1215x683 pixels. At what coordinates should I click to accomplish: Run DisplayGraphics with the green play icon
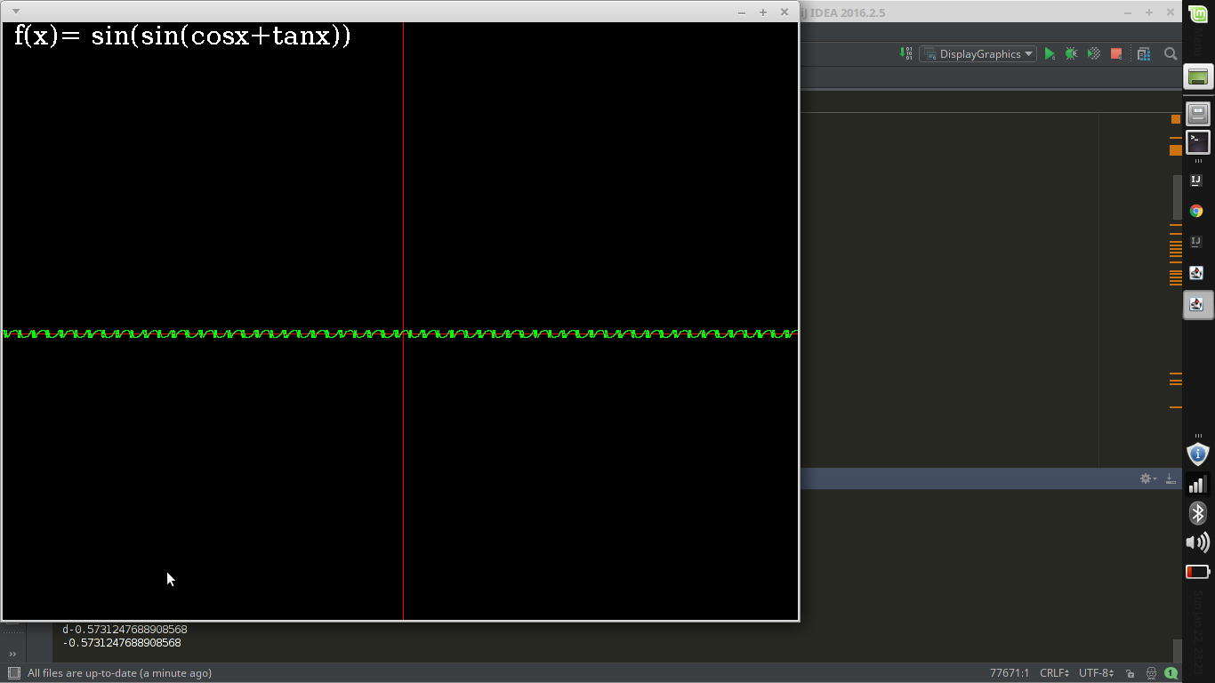tap(1050, 54)
